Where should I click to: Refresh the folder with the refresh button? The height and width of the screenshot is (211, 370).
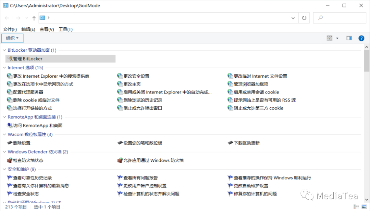click(304, 18)
